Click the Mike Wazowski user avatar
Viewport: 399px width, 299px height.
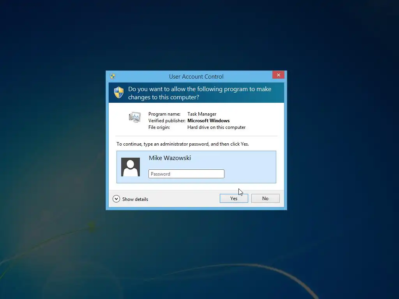[130, 167]
